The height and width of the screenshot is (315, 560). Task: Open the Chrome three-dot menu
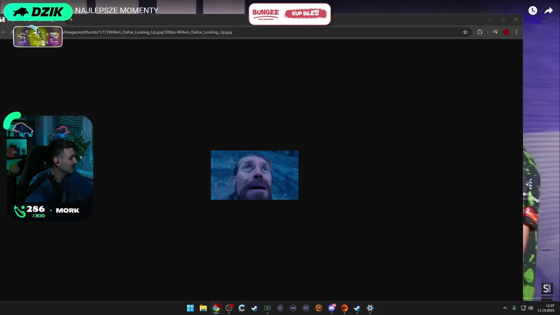pos(516,32)
